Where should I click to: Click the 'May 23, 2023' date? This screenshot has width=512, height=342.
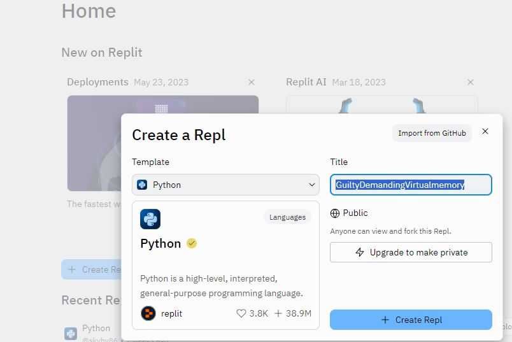click(161, 82)
